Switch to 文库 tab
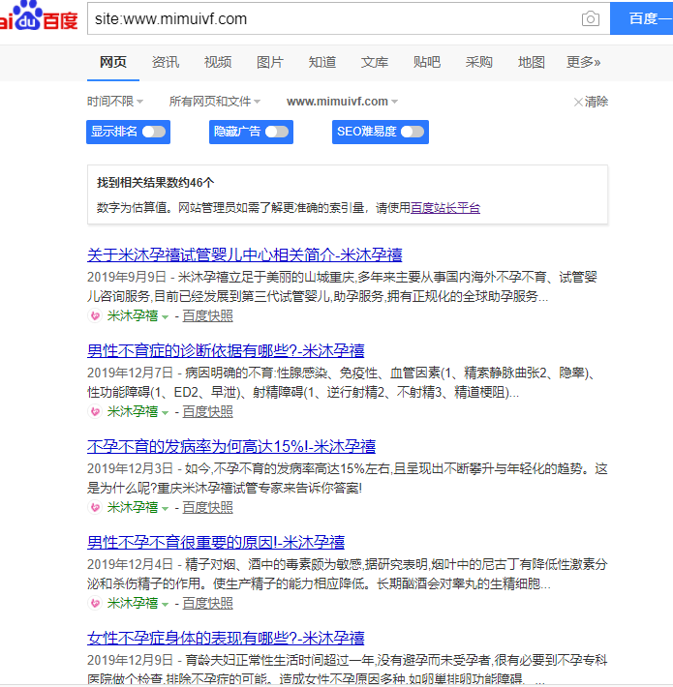This screenshot has width=673, height=687. 375,62
